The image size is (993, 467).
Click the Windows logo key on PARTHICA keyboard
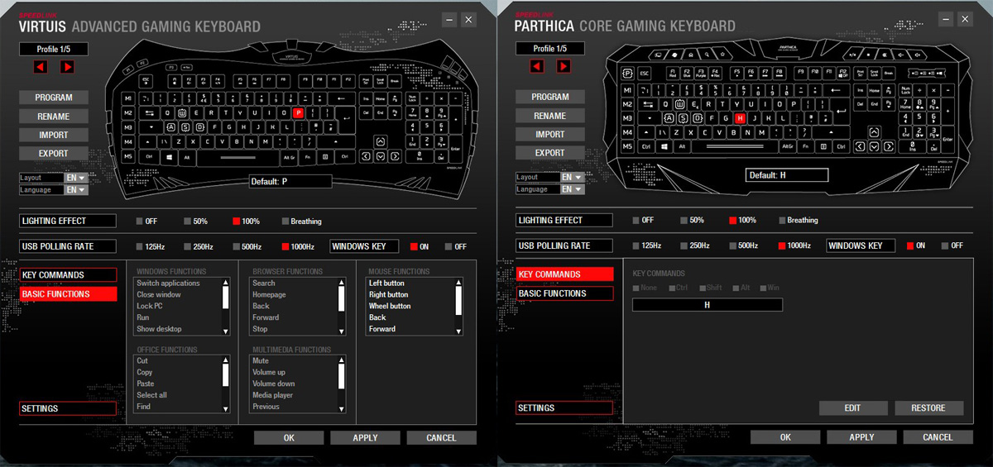click(x=664, y=146)
